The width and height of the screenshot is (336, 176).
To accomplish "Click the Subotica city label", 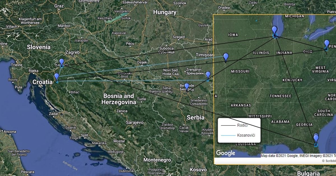I will [167, 50].
